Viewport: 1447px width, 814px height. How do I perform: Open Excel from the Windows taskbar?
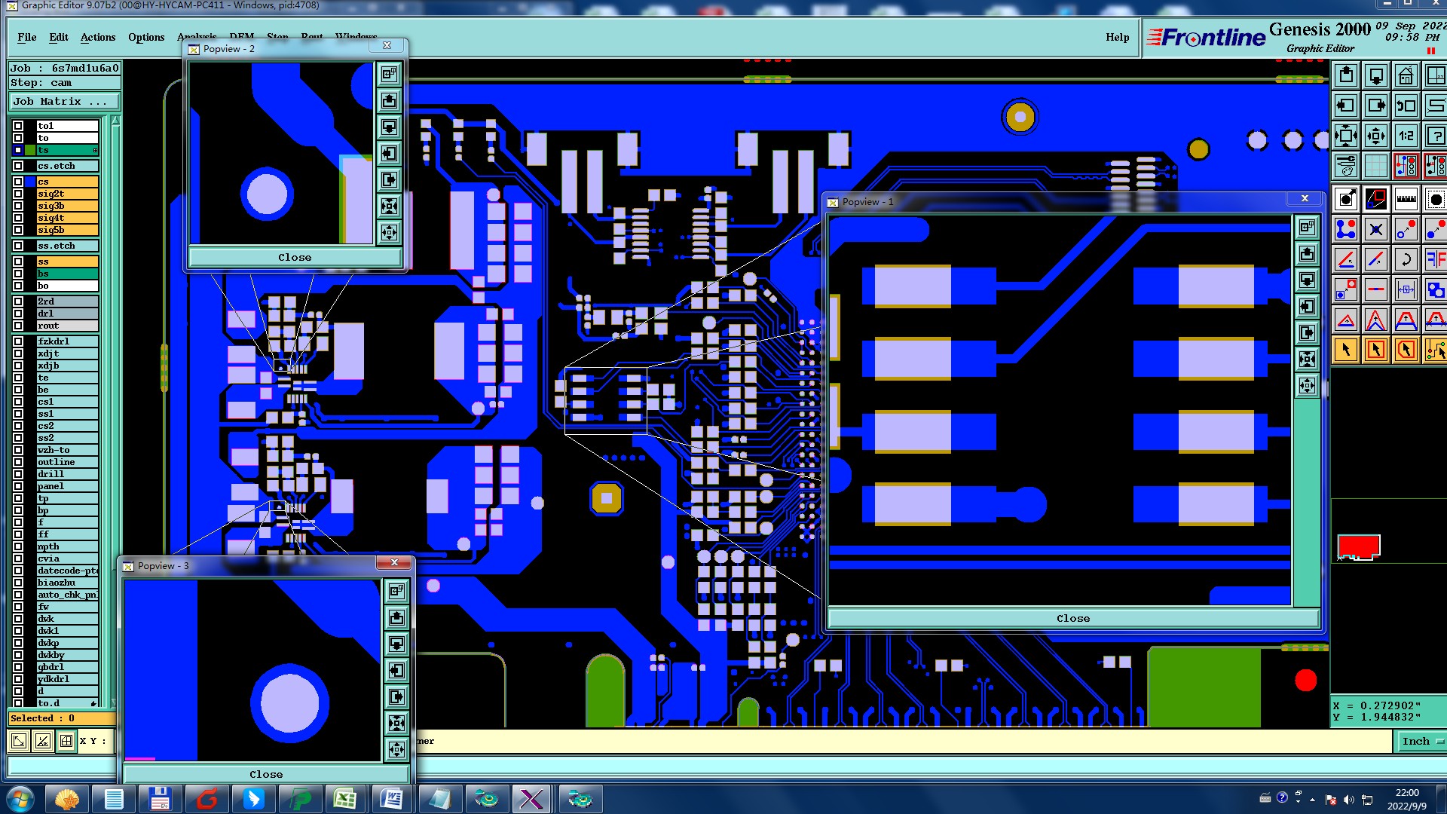[345, 799]
